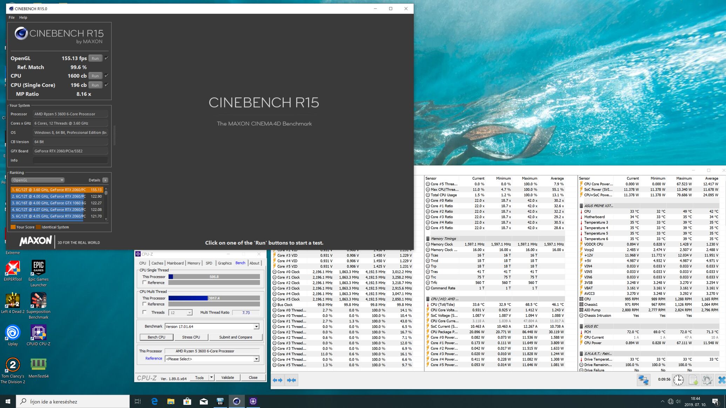This screenshot has width=726, height=408.
Task: Switch to Graphics tab in CPU-Z
Action: click(x=225, y=263)
